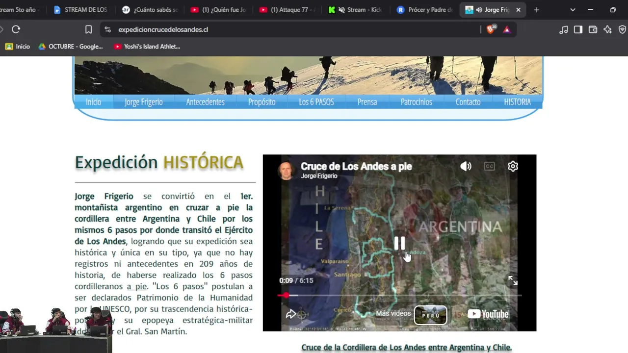Open the Brave Wallet icon
This screenshot has width=628, height=353.
[593, 29]
